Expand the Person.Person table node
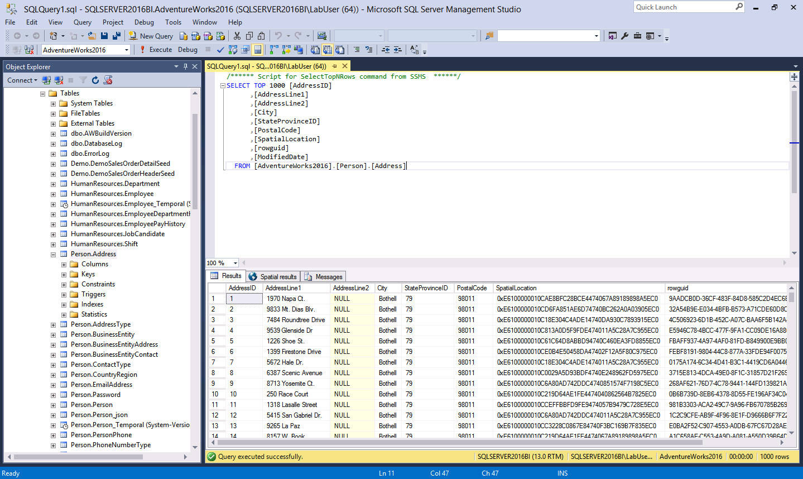Image resolution: width=803 pixels, height=479 pixels. (54, 405)
